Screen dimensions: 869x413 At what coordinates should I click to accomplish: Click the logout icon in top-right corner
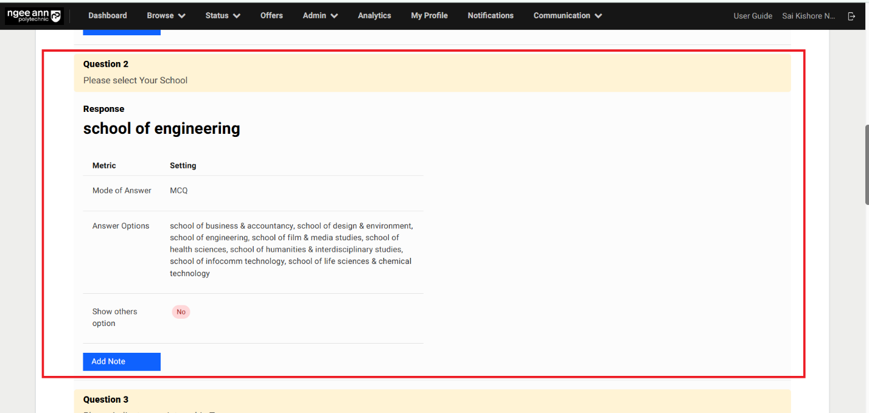pos(851,16)
